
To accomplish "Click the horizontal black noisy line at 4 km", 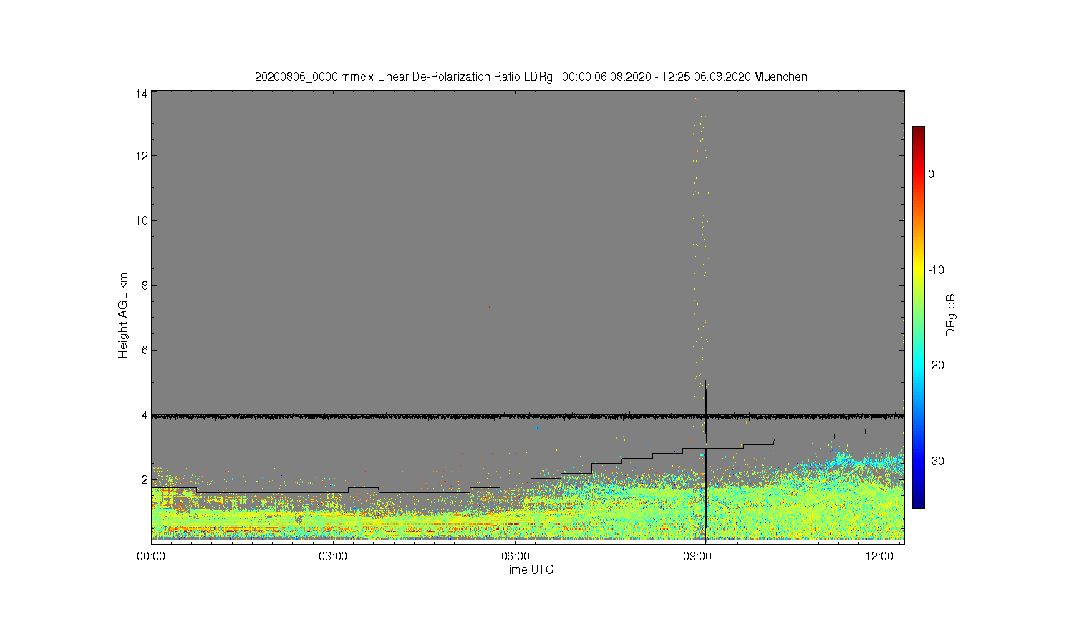I will 528,416.
